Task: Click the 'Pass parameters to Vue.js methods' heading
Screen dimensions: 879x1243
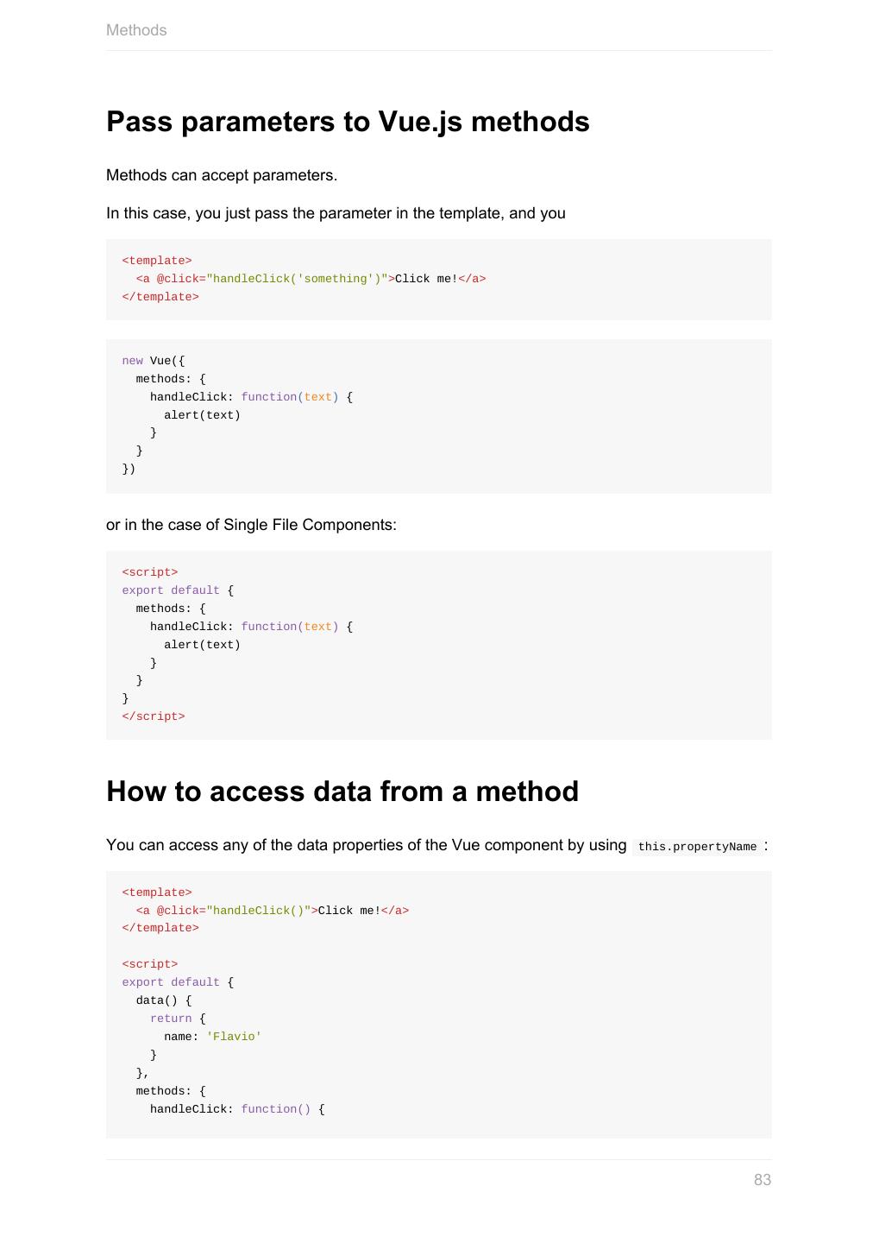Action: 348,122
